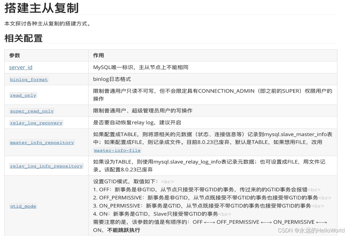Open the binlog_format parameter link
The image size is (349, 236).
pos(29,79)
